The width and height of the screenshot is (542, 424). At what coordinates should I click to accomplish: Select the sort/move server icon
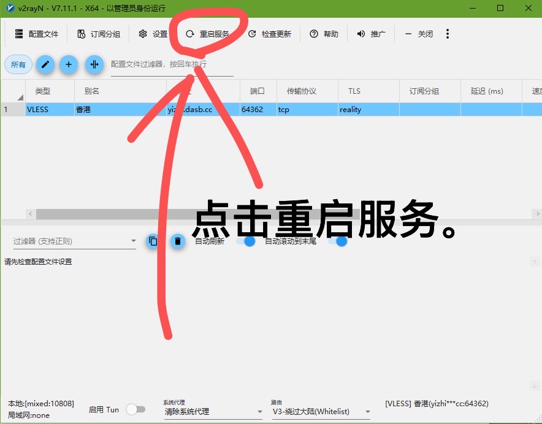click(x=94, y=64)
